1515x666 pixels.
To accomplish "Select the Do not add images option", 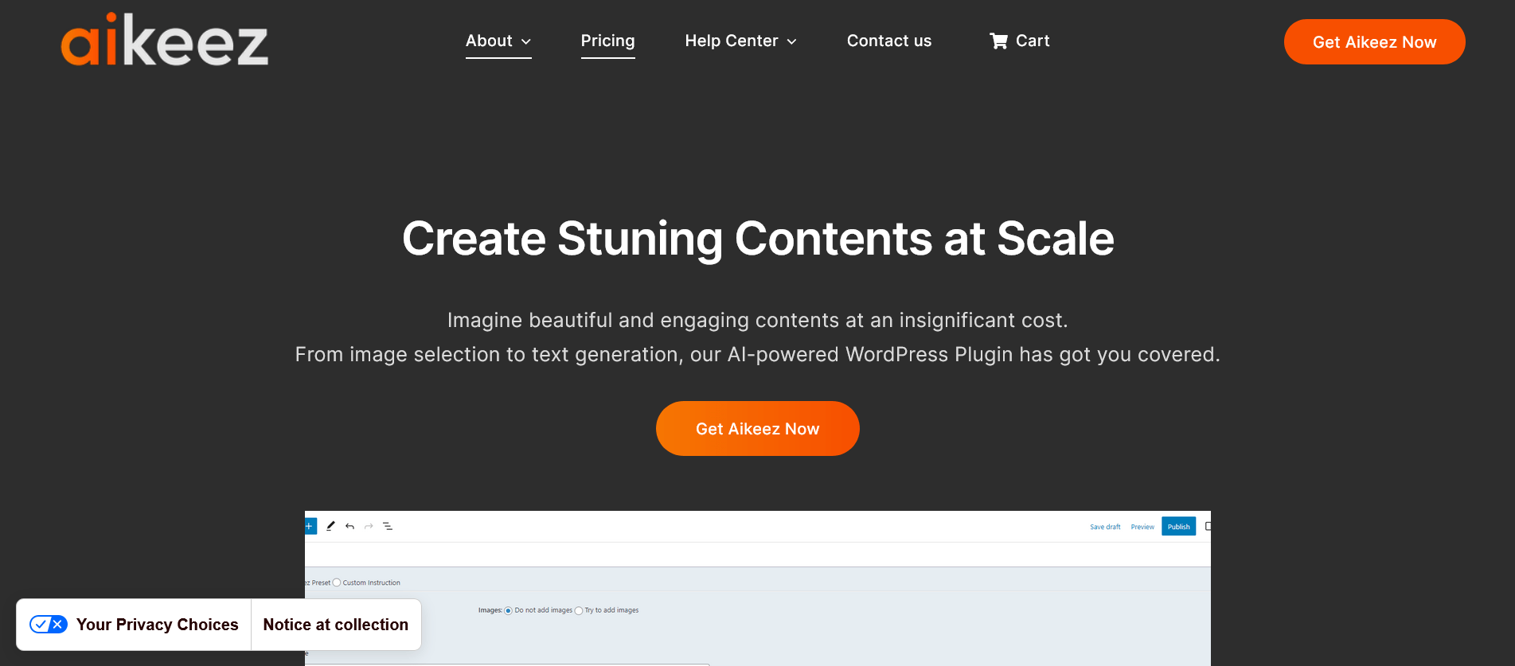I will pos(508,611).
